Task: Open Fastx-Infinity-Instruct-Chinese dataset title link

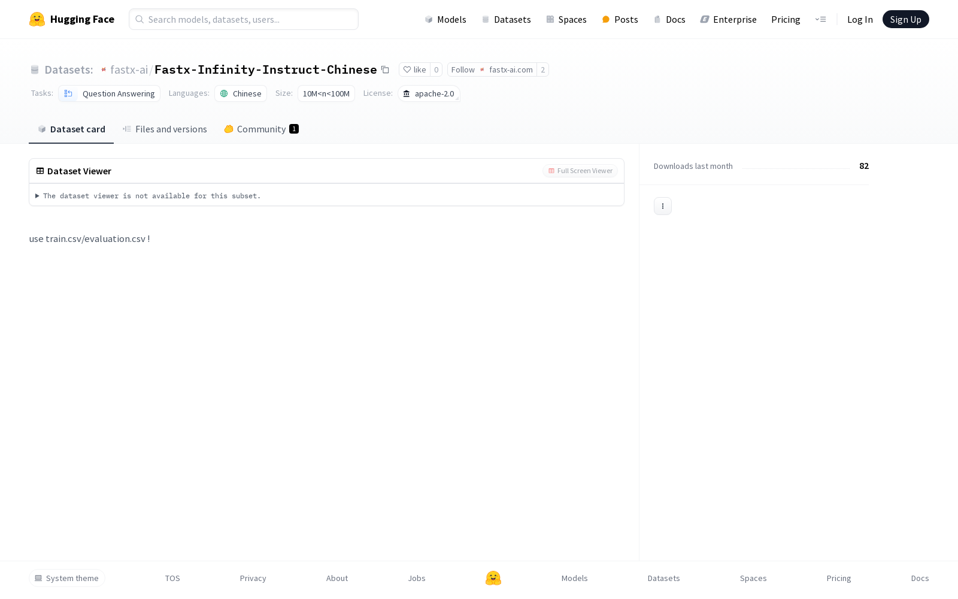Action: 265,69
